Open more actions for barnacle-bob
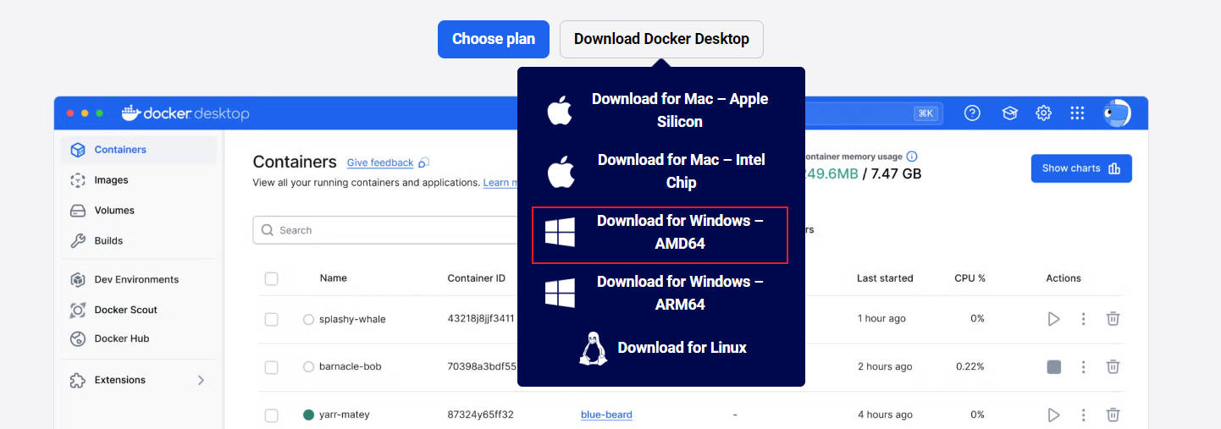The height and width of the screenshot is (429, 1221). [1084, 367]
